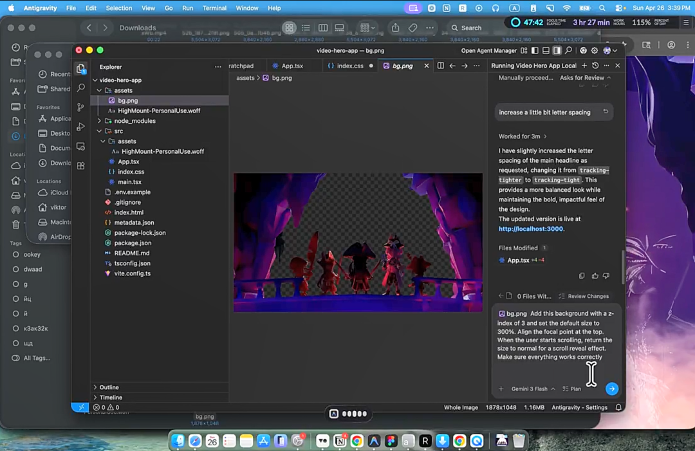Navigate back with the editor left arrow
Screen dimensions: 695x451
point(452,66)
